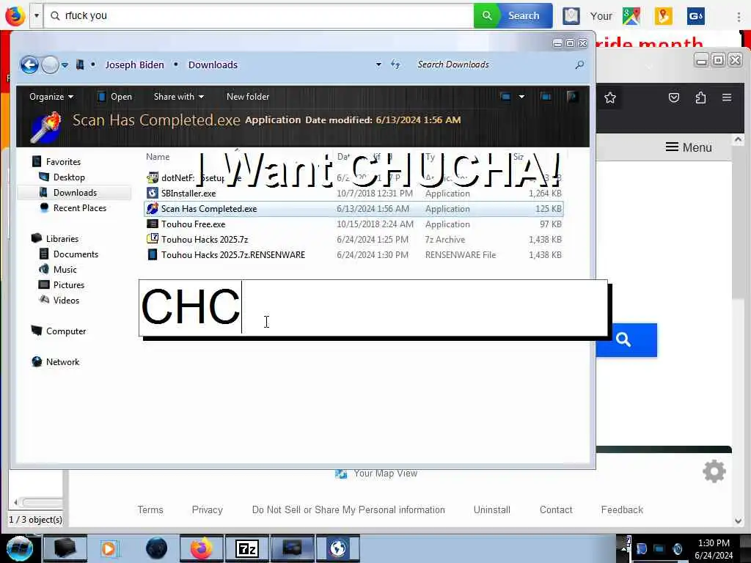
Task: Open the extensions puzzle icon in background browser
Action: click(x=700, y=97)
